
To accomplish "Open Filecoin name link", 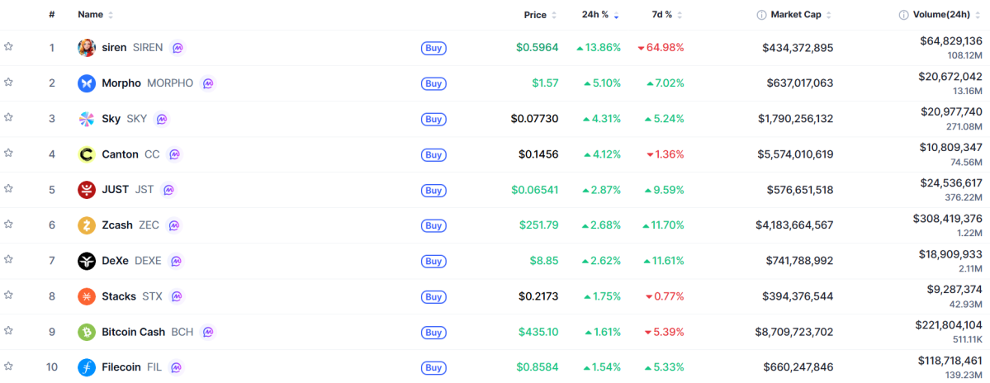I will (122, 367).
